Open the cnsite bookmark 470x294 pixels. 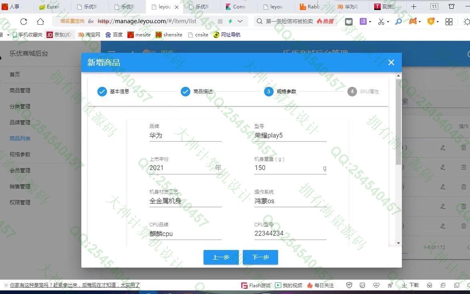(x=198, y=35)
